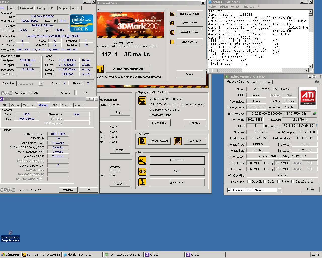This screenshot has width=322, height=258.
Task: Click the TechPowerUp GPU-Z taskbar item
Action: [x=124, y=255]
